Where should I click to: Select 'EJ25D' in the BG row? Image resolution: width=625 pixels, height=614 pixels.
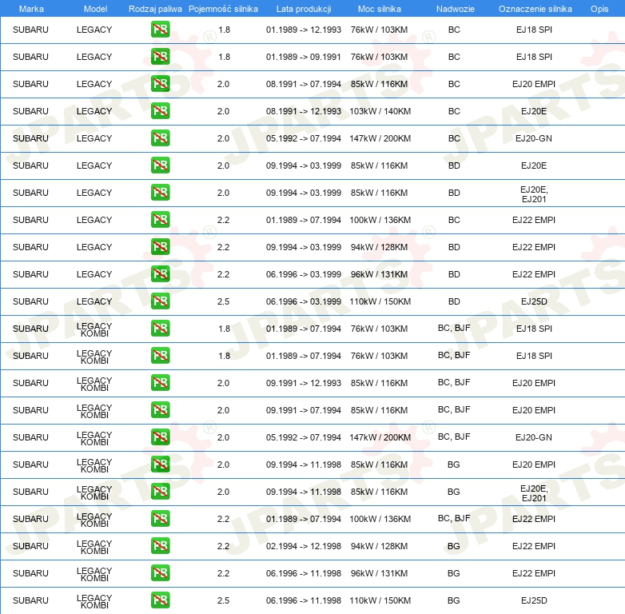pos(534,600)
